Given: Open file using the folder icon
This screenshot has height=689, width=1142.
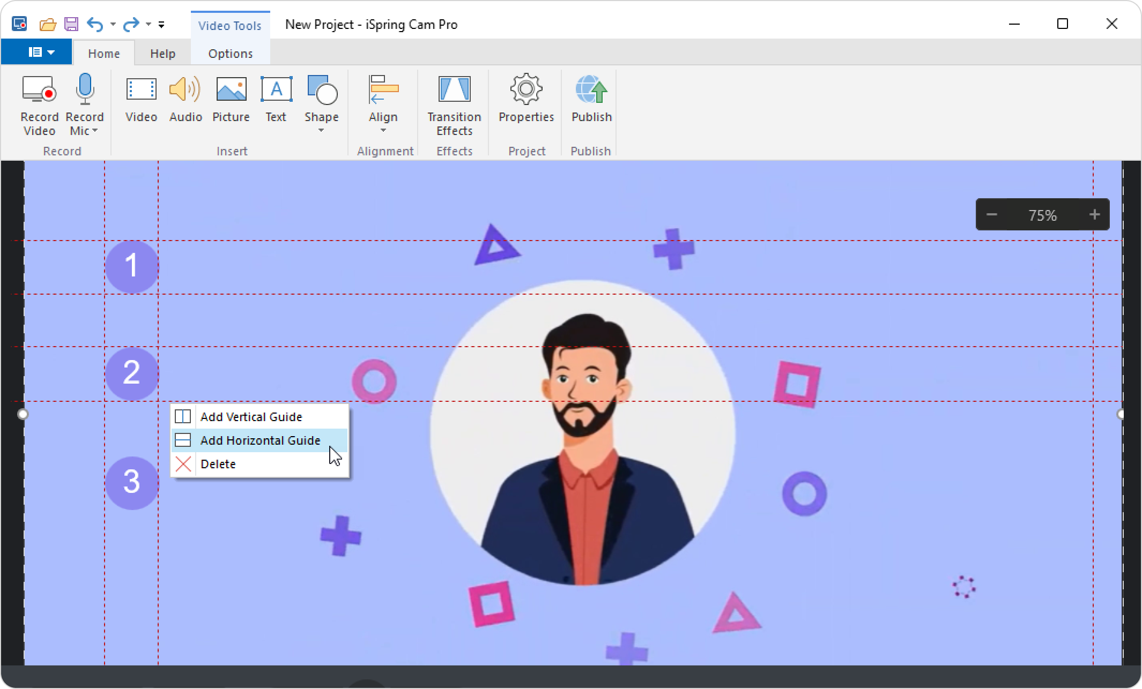Looking at the screenshot, I should point(48,24).
